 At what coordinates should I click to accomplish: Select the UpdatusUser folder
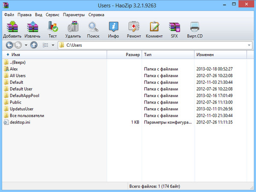coord(22,109)
